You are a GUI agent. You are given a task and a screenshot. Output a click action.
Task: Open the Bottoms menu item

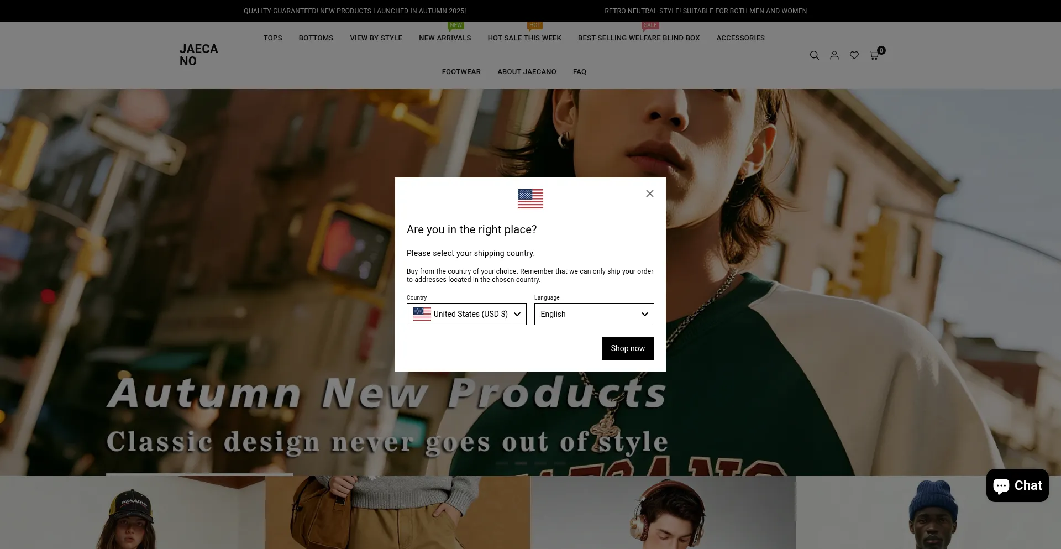coord(316,38)
